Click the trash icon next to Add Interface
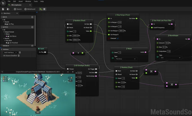This screenshot has width=192, height=116. pyautogui.click(x=20, y=52)
